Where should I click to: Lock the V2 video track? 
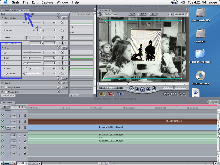(x=20, y=121)
